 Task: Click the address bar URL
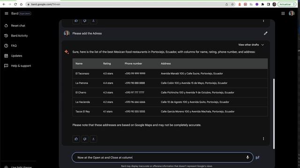tap(45, 4)
